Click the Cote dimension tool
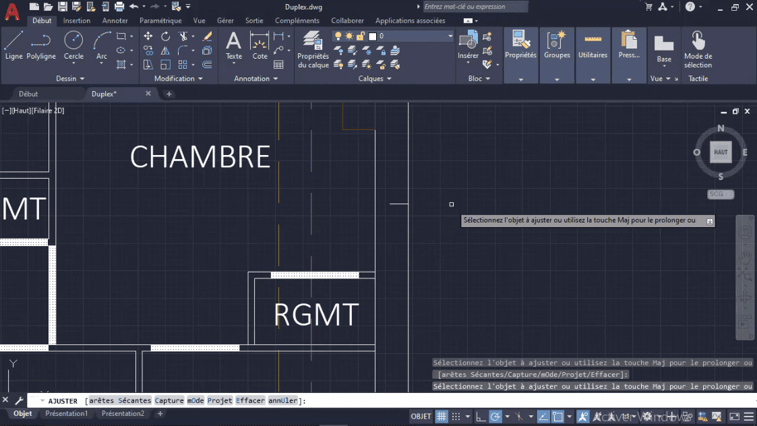 click(x=260, y=45)
